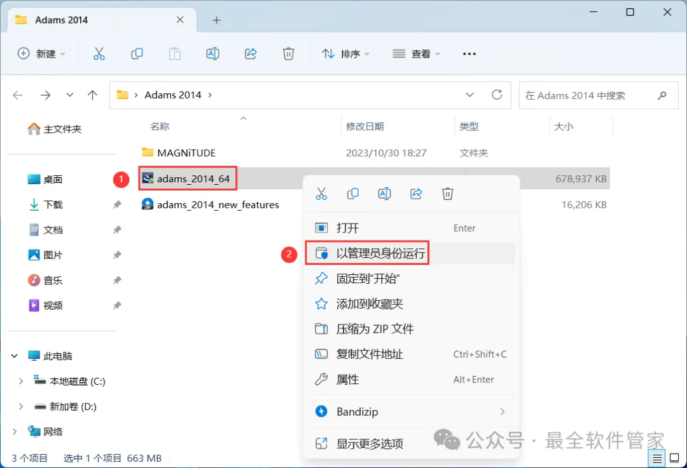This screenshot has width=687, height=468.
Task: Click Adams 2014 in the address breadcrumb
Action: (172, 95)
